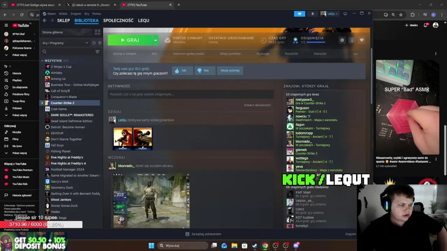The height and width of the screenshot is (251, 447).
Task: Open File Explorer from taskbar
Action: [x=234, y=245]
